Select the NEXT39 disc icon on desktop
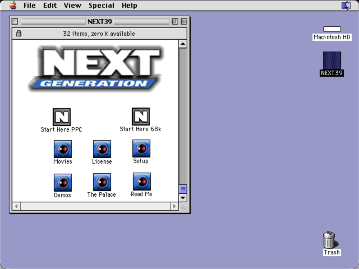This screenshot has height=269, width=359. [x=332, y=61]
